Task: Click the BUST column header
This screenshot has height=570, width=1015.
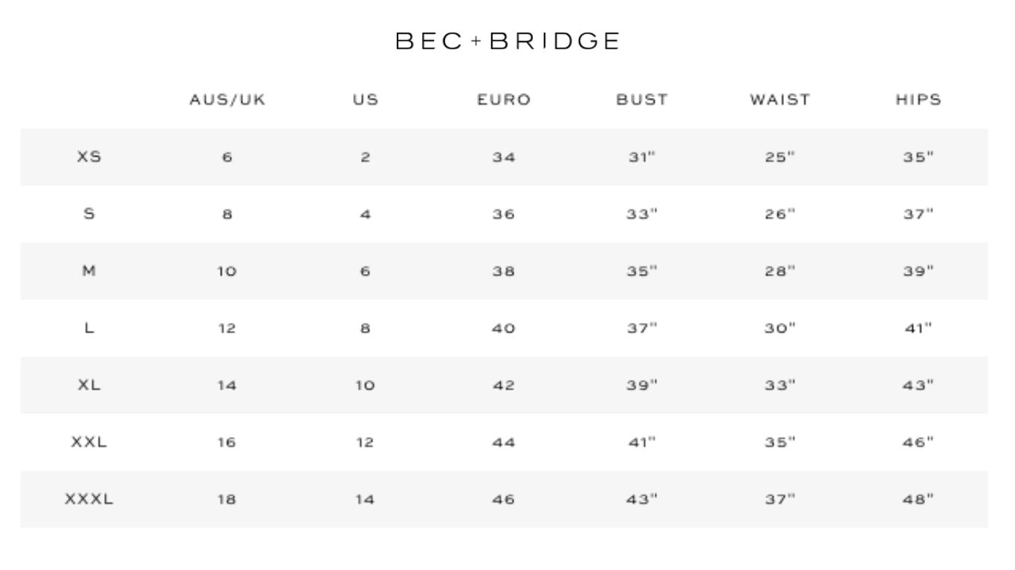Action: pyautogui.click(x=642, y=99)
